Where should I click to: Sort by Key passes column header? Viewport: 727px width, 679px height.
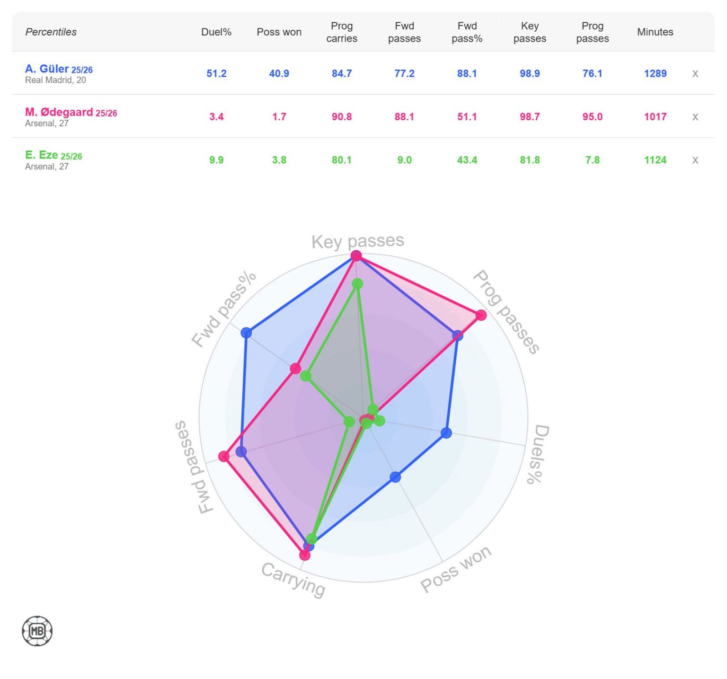click(530, 32)
